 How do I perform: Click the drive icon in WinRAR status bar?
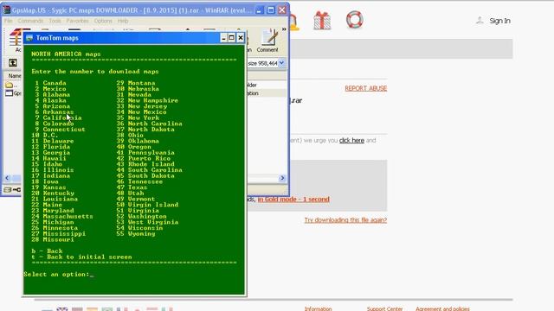[x=8, y=190]
